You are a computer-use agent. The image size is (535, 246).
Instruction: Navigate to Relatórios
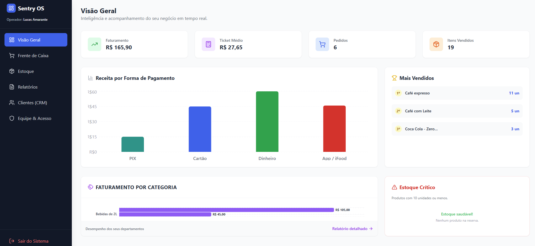(x=36, y=87)
